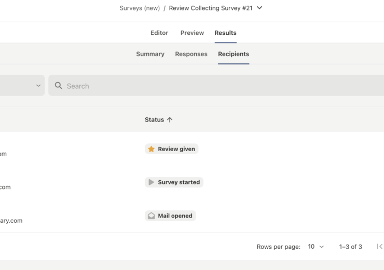Click the play icon in Survey started
The image size is (384, 270).
click(x=152, y=182)
